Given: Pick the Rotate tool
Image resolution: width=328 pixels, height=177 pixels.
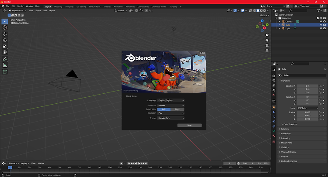Looking at the screenshot, I should [x=5, y=40].
